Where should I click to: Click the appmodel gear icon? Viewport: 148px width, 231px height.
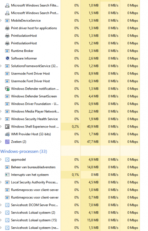pos(7,160)
